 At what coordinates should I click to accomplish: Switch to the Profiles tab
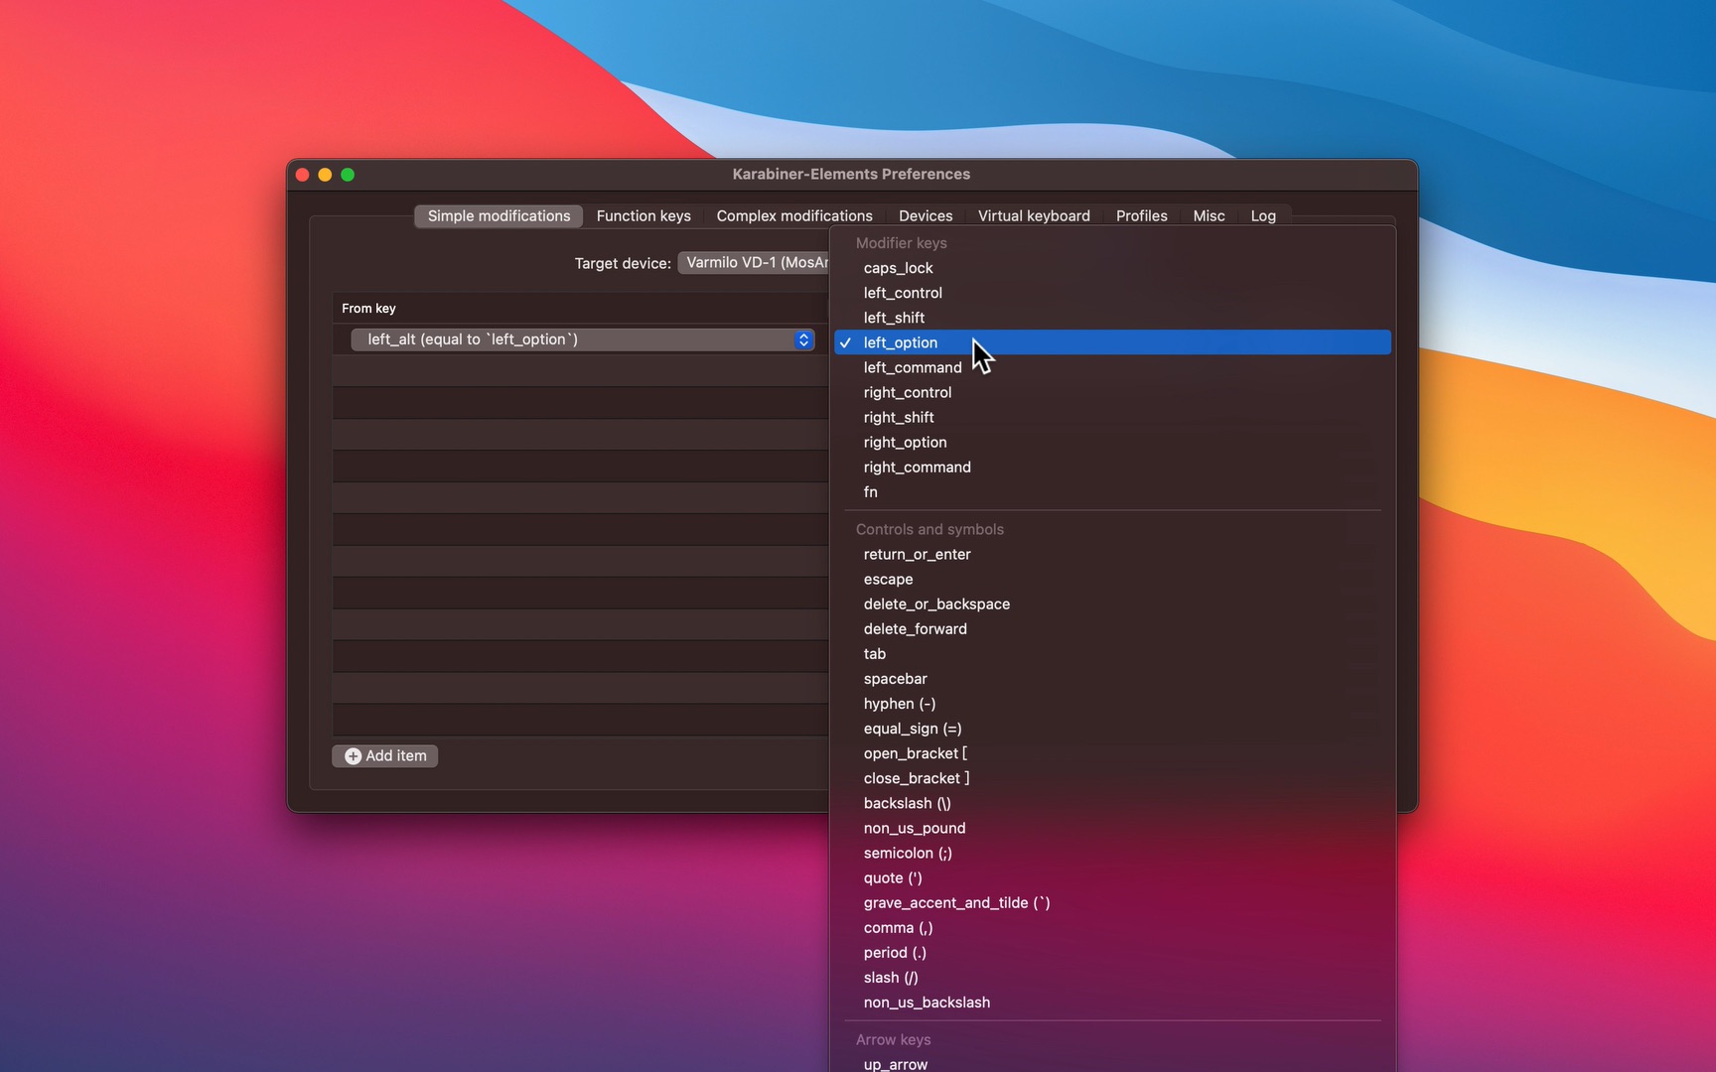coord(1141,215)
